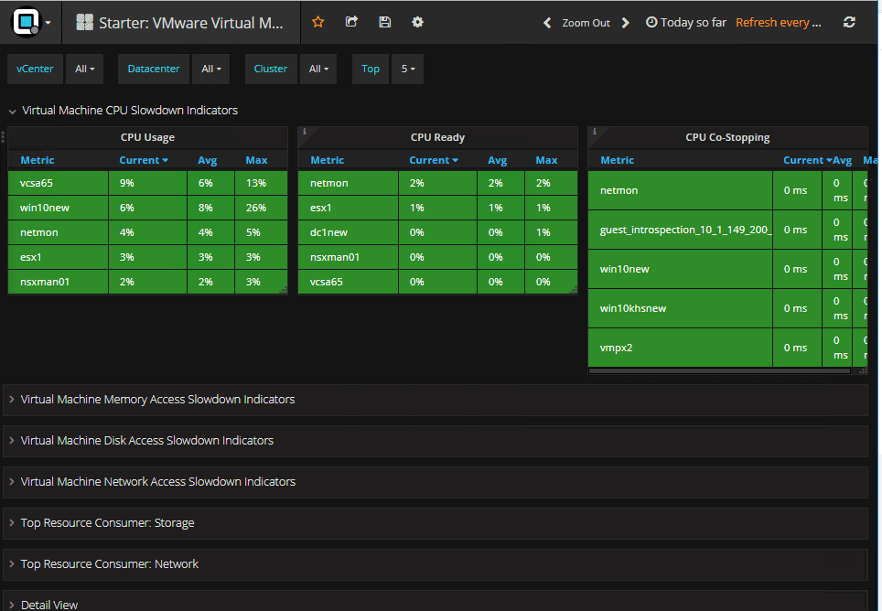This screenshot has height=611, width=882.
Task: Open dashboard settings gear icon
Action: 417,22
